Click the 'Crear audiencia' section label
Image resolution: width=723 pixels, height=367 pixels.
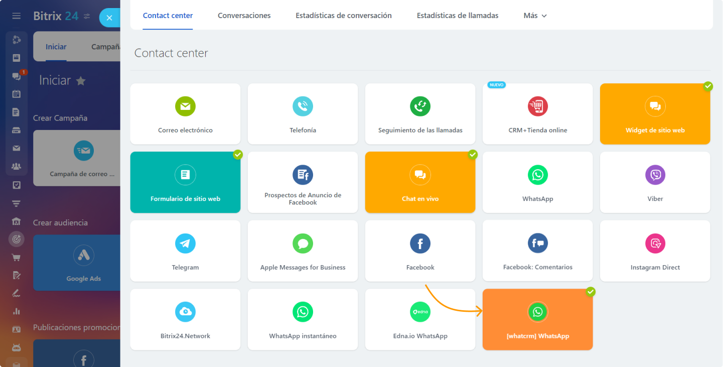60,222
